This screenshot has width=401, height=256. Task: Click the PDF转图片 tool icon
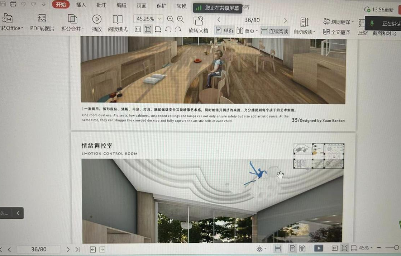(x=42, y=19)
